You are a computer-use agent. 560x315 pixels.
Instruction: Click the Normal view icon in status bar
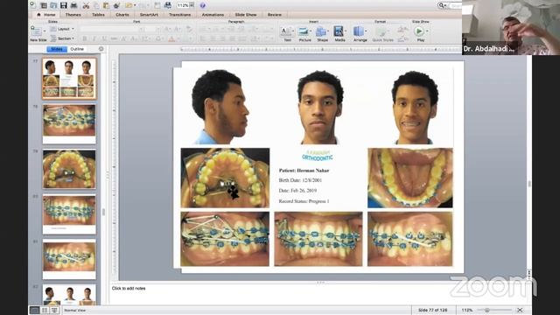click(34, 311)
